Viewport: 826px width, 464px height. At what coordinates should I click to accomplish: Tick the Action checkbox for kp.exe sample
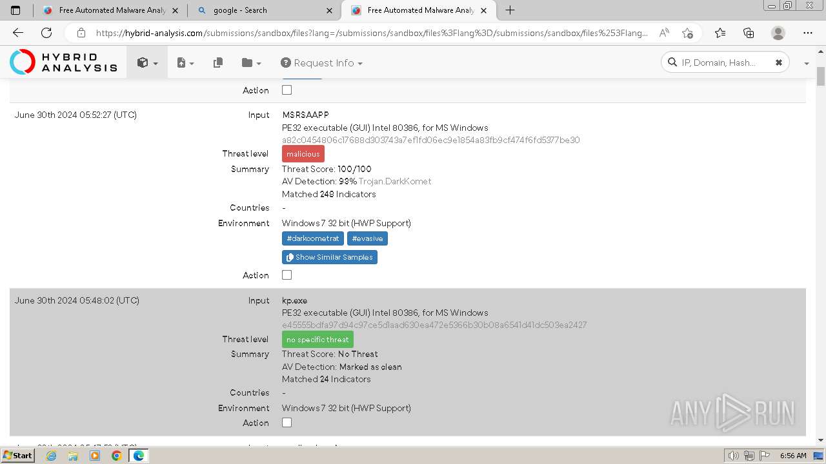(x=287, y=423)
